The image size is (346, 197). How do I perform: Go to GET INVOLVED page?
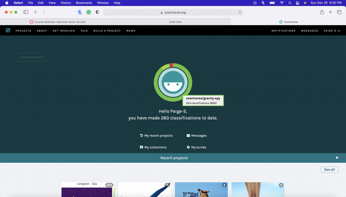64,31
